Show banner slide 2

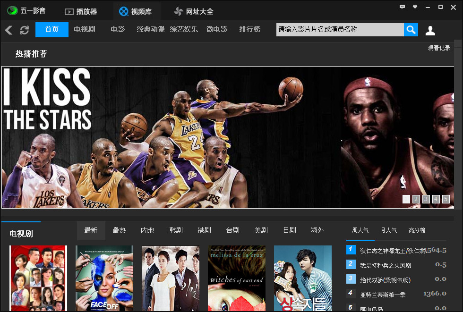coord(416,199)
